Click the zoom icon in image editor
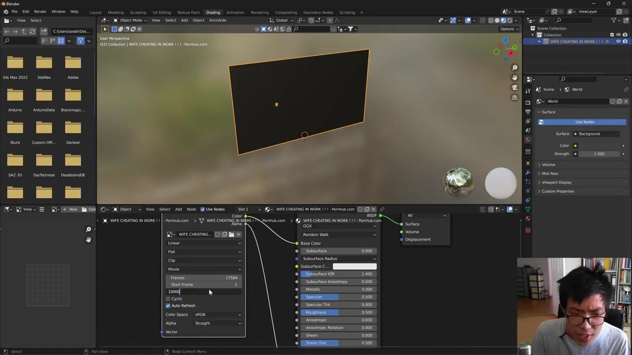Viewport: 632px width, 355px height. coord(88,230)
